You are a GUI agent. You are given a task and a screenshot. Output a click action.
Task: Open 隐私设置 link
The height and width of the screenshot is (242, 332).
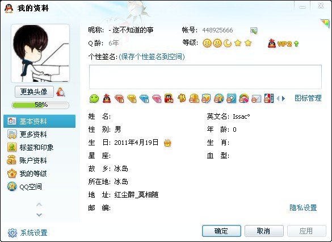click(x=303, y=208)
